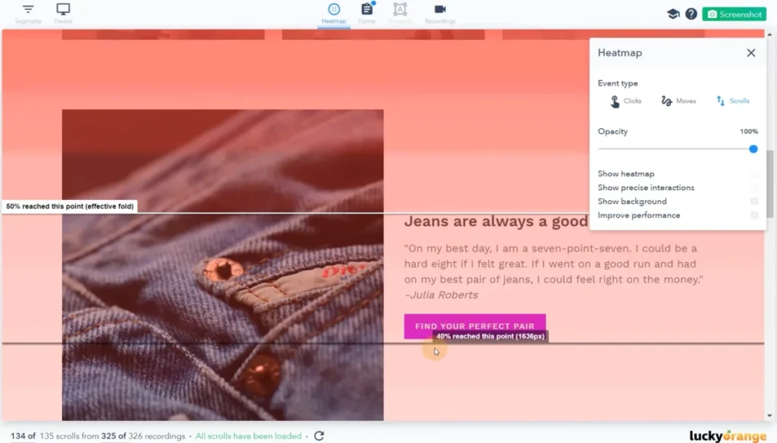Switch to the Forms tab
777x443 pixels.
click(x=366, y=14)
